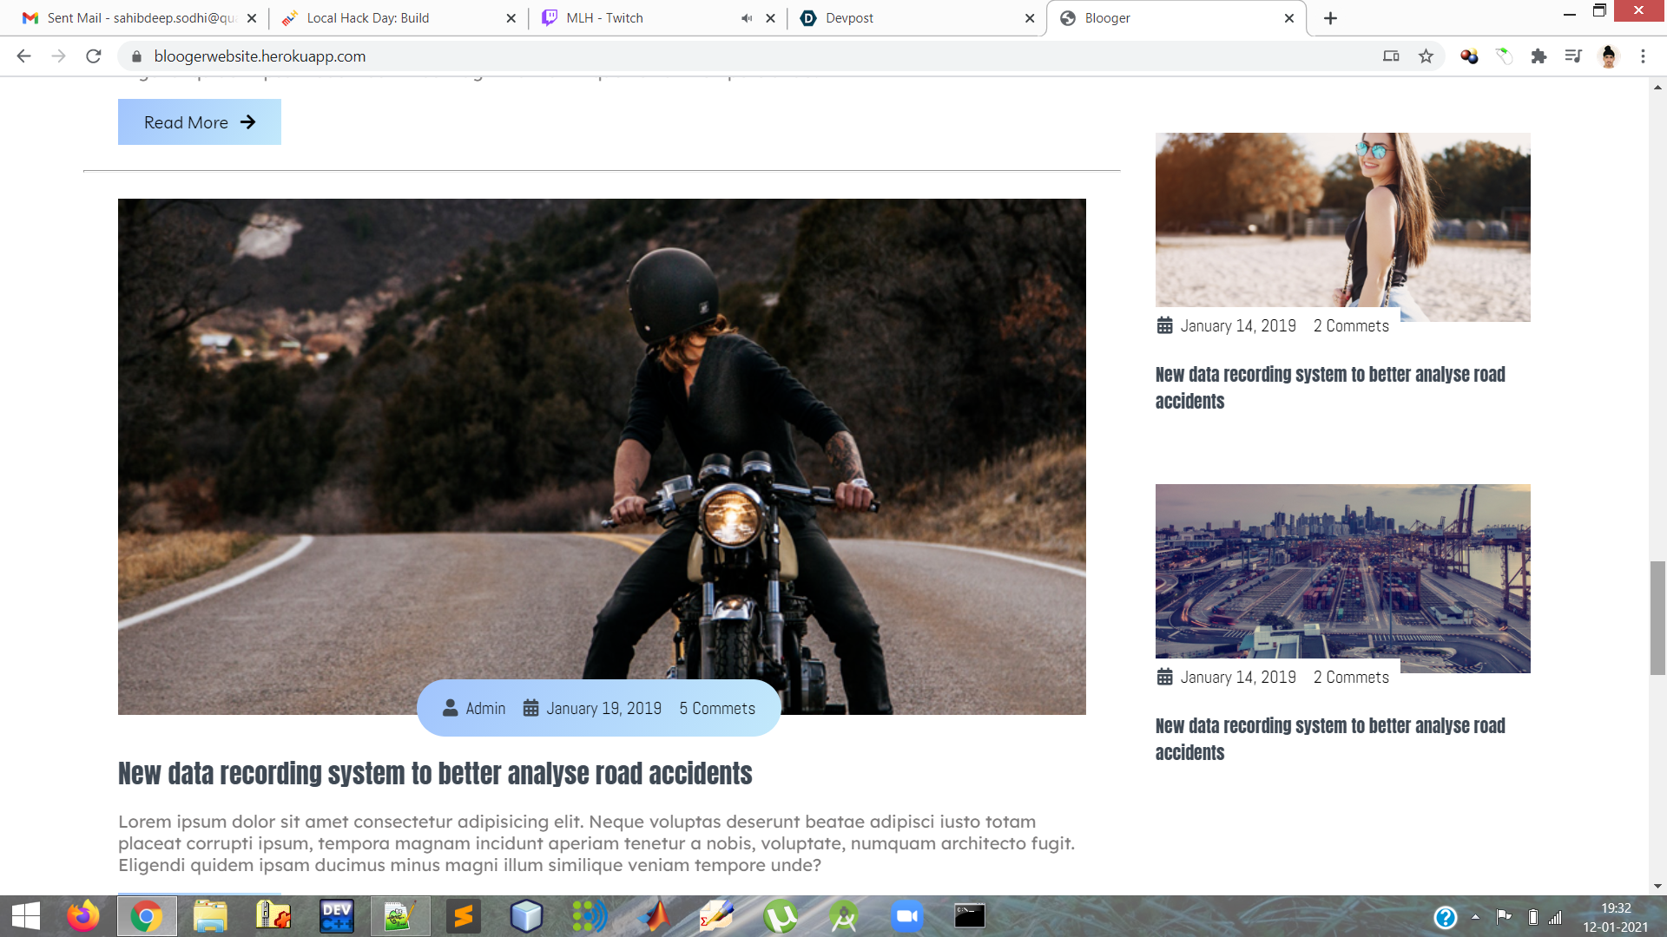The width and height of the screenshot is (1667, 937).
Task: Open a new browser tab
Action: pyautogui.click(x=1330, y=18)
